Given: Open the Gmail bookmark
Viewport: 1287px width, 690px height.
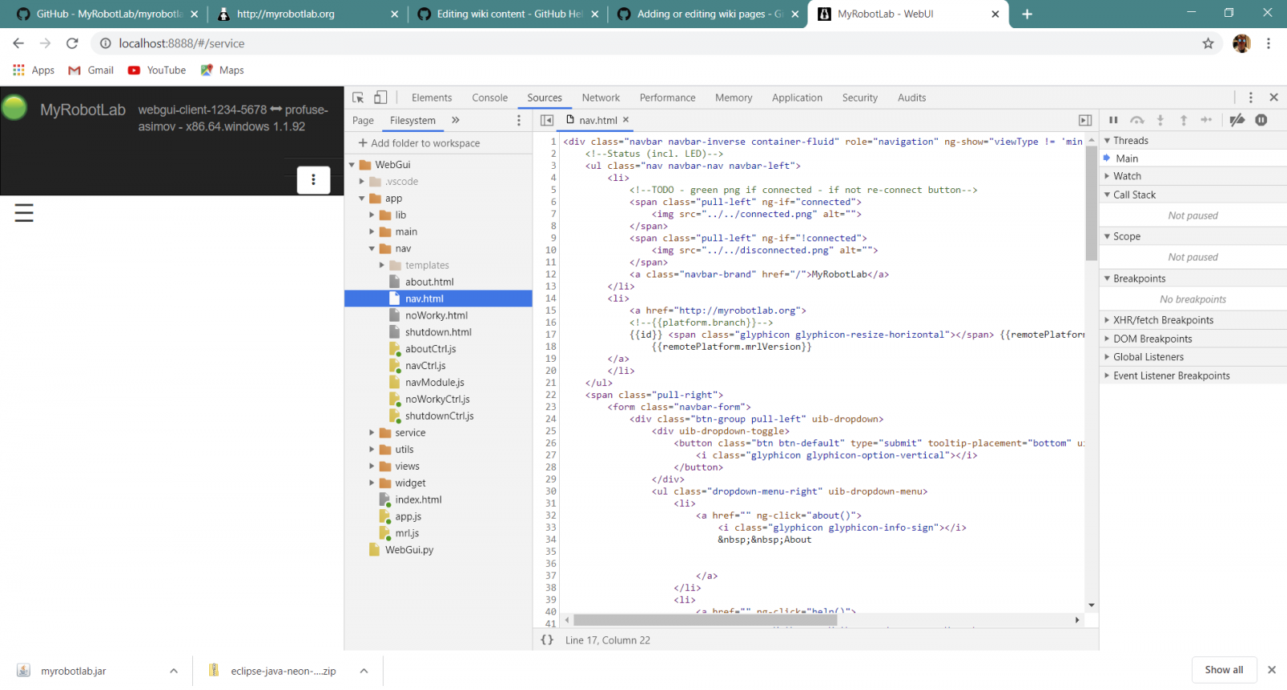Looking at the screenshot, I should point(91,70).
